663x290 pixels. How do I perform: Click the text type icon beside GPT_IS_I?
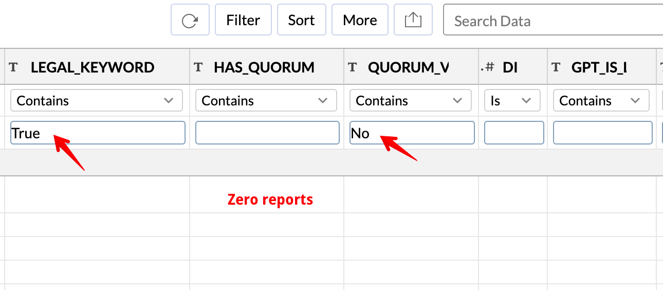556,67
